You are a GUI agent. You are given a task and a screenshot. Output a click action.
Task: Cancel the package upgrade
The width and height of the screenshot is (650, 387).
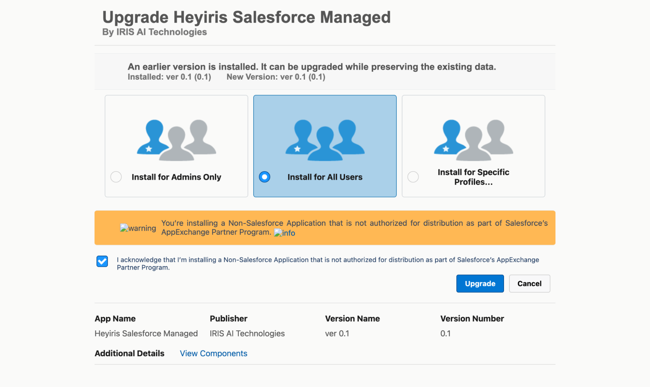[x=529, y=283]
